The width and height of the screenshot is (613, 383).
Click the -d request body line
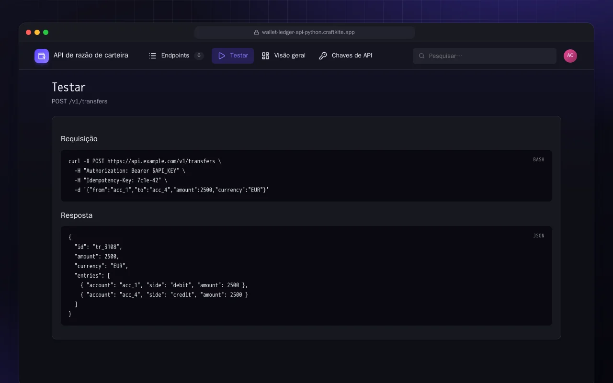(171, 190)
